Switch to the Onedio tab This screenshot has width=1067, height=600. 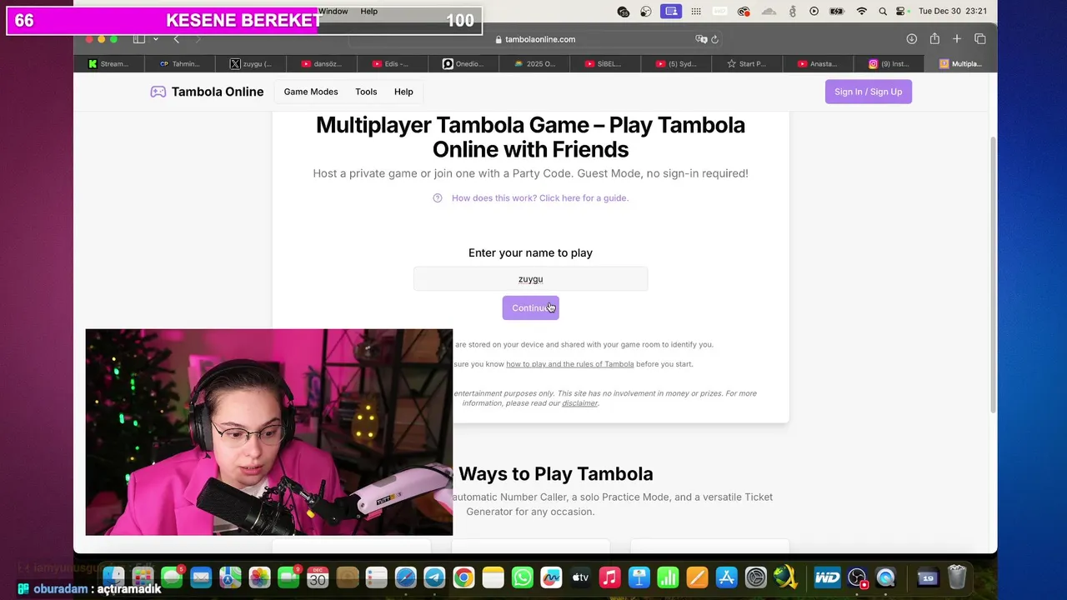pyautogui.click(x=463, y=63)
